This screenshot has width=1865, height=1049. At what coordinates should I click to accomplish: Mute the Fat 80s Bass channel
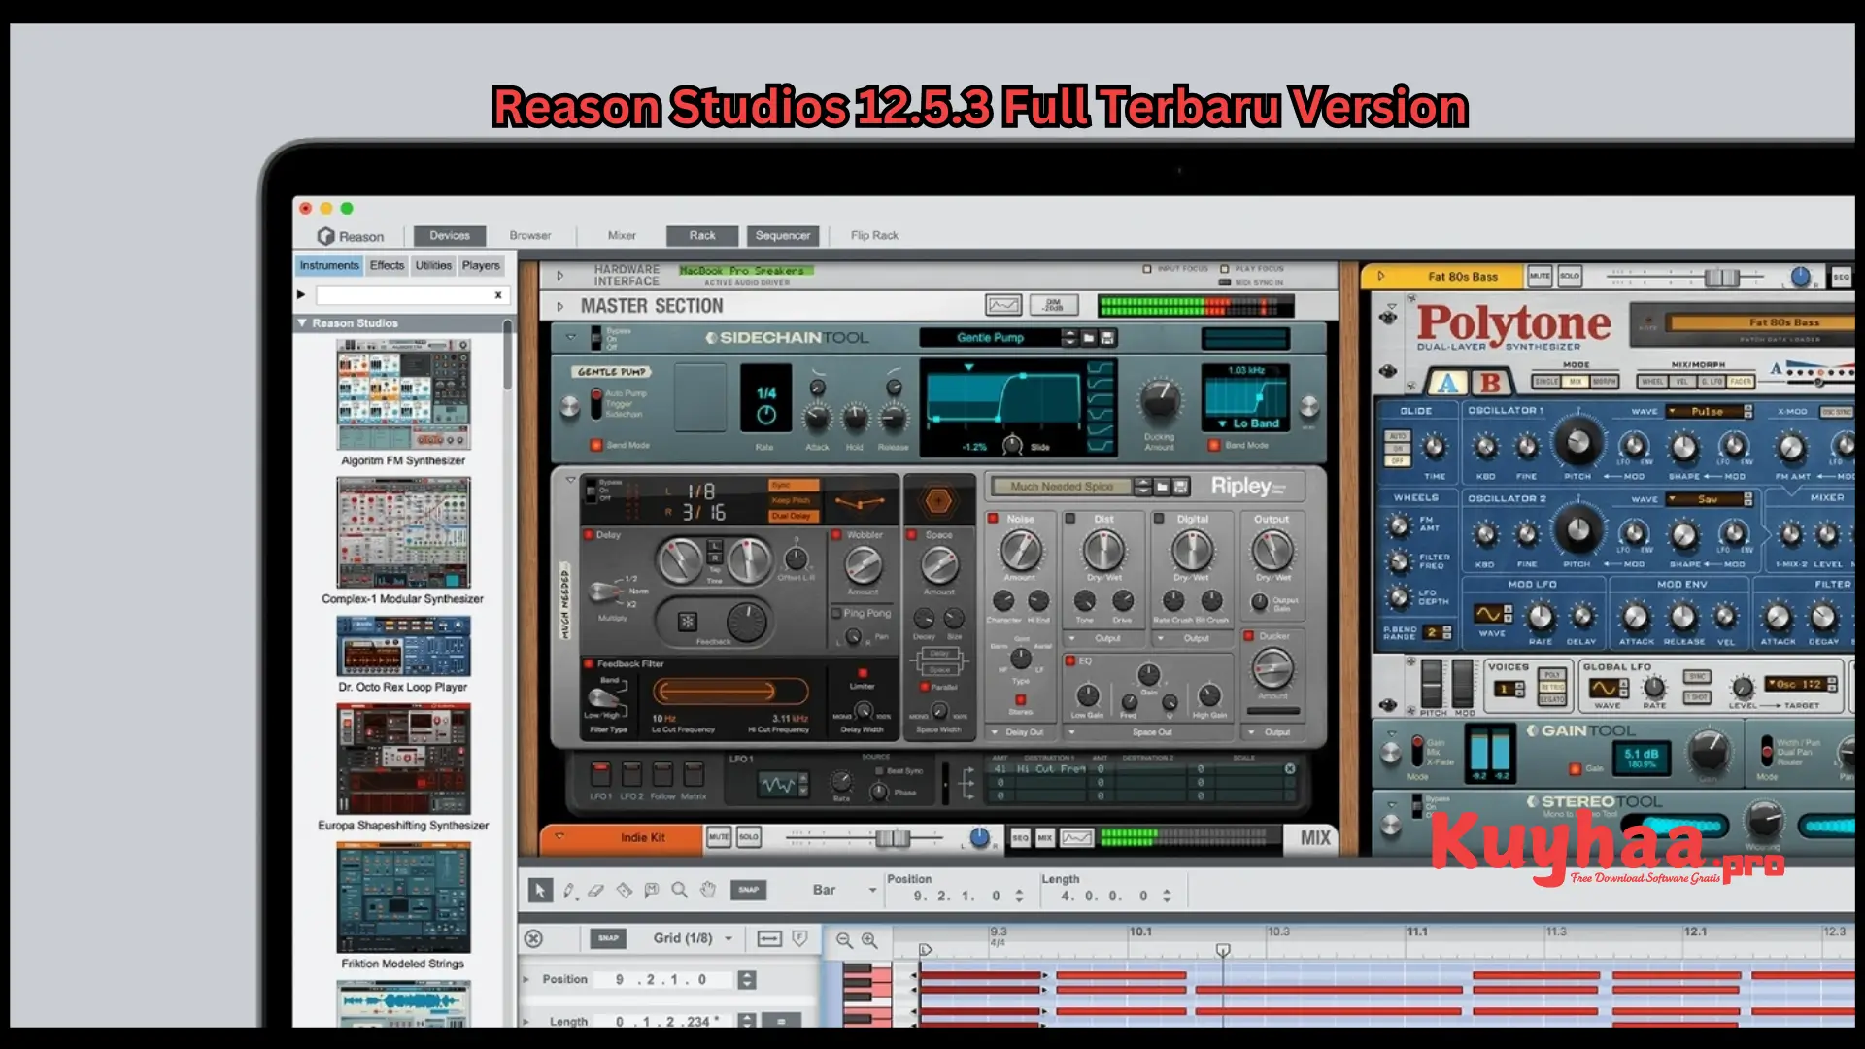point(1541,277)
